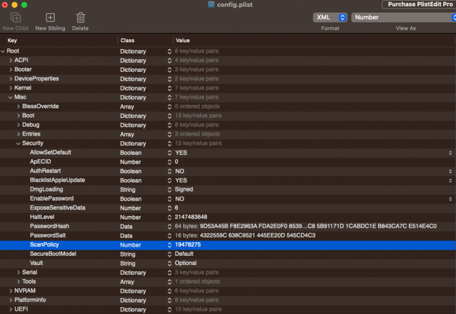Expand the BlessOverride array
Image resolution: width=456 pixels, height=314 pixels.
pyautogui.click(x=19, y=107)
